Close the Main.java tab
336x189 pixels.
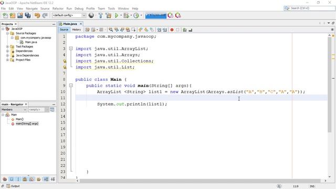[81, 24]
